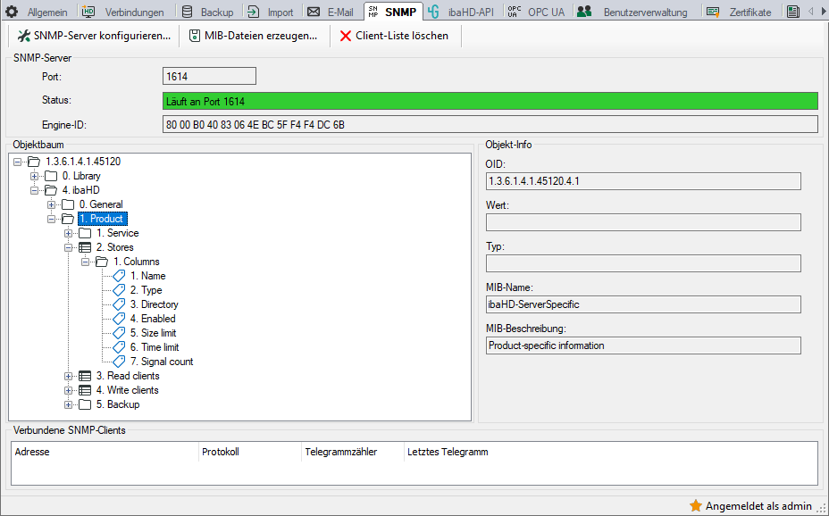Click the Adresse column header
This screenshot has width=829, height=516.
(105, 452)
